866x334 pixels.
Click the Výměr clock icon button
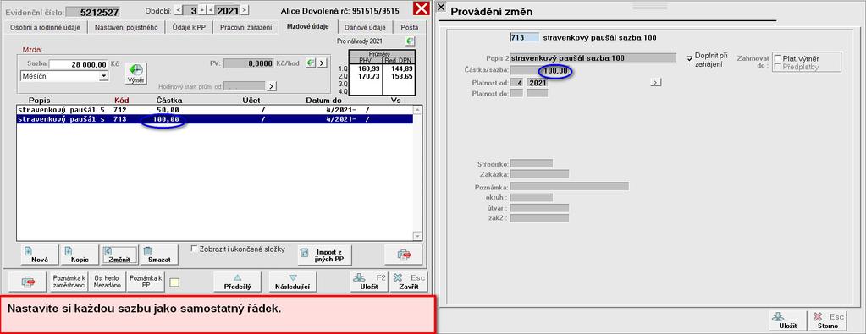pos(135,74)
